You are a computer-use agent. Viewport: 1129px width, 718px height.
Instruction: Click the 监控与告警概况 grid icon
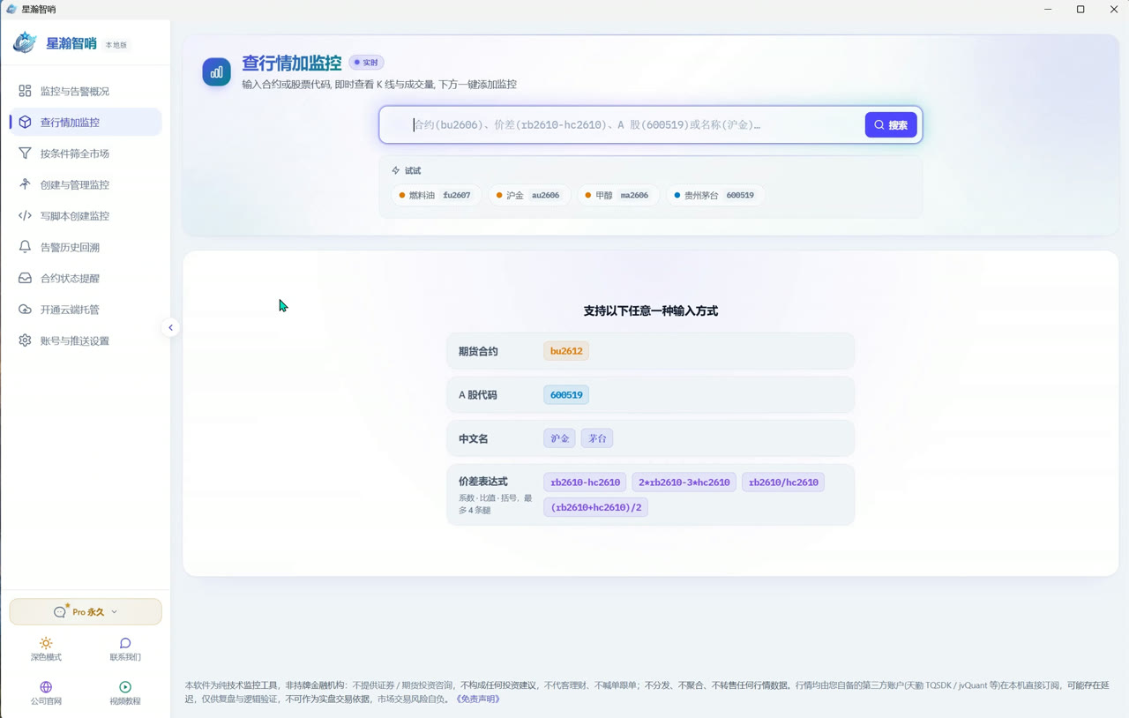click(x=25, y=91)
